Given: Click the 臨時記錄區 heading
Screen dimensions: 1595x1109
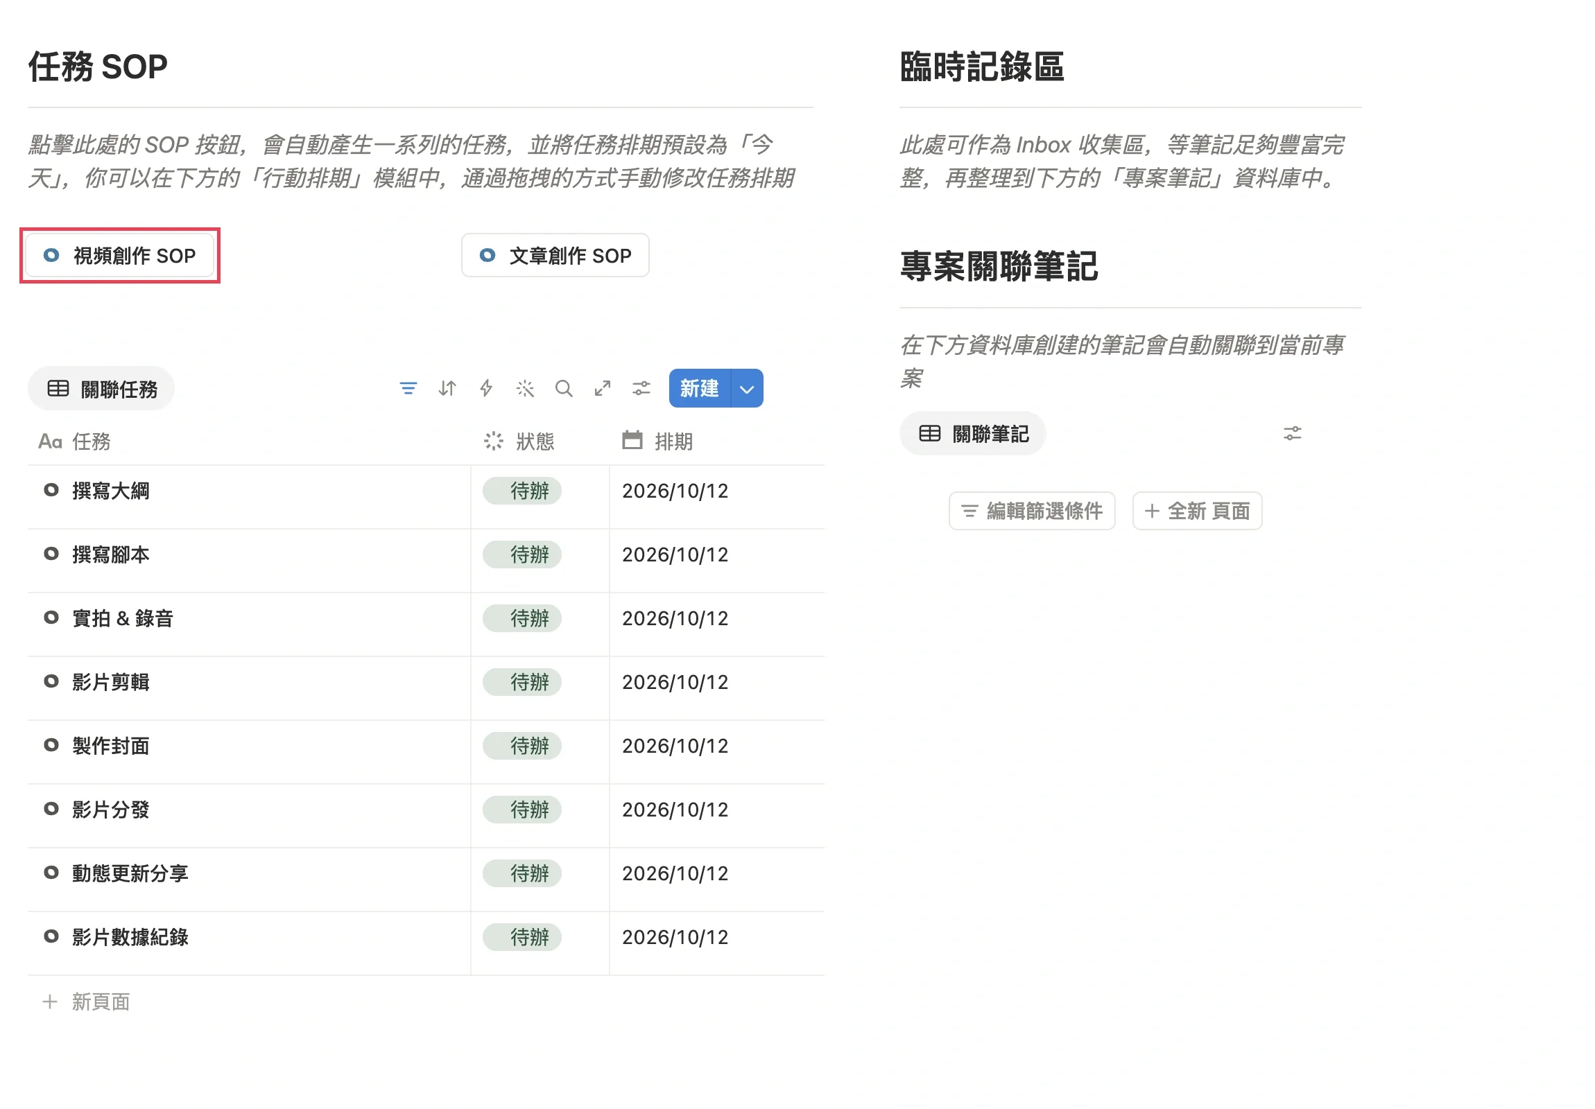Looking at the screenshot, I should tap(981, 67).
